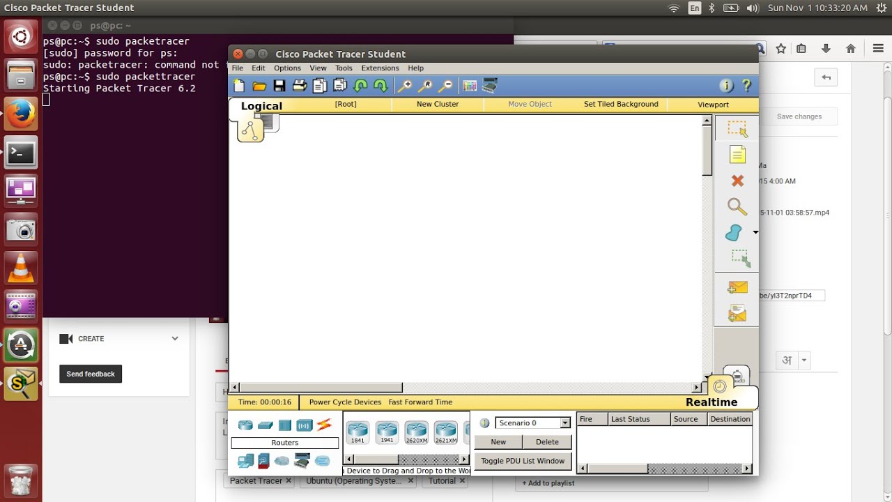Viewport: 892px width, 502px height.
Task: Click Send feedback in the browser window
Action: 91,374
